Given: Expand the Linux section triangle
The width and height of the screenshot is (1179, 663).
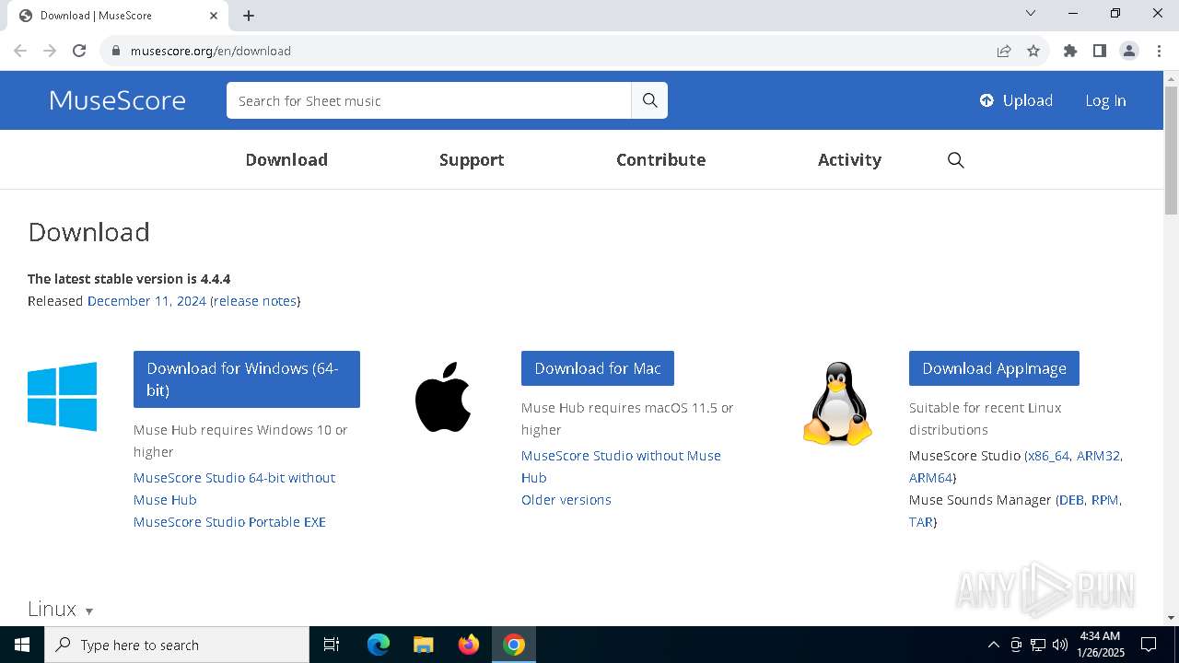Looking at the screenshot, I should (x=89, y=611).
